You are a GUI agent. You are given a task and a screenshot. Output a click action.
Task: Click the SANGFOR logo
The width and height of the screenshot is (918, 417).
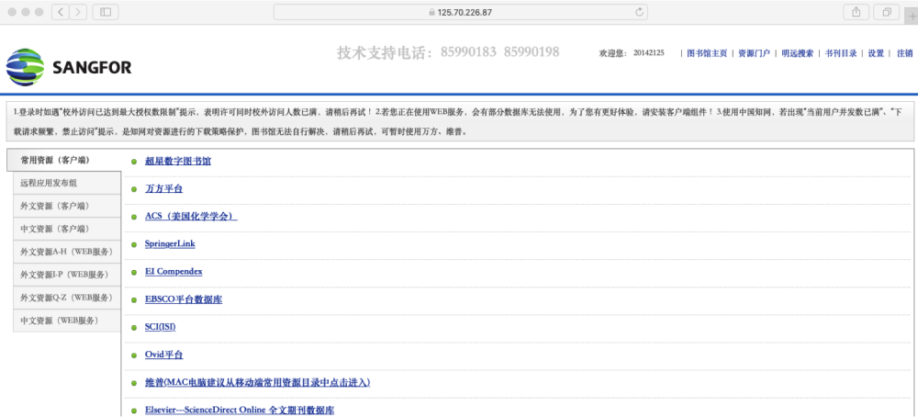(x=69, y=67)
